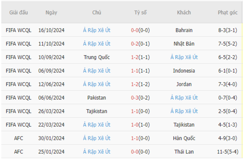243x162 pixels.
Task: Click the Giải đấu column header
Action: pyautogui.click(x=19, y=13)
